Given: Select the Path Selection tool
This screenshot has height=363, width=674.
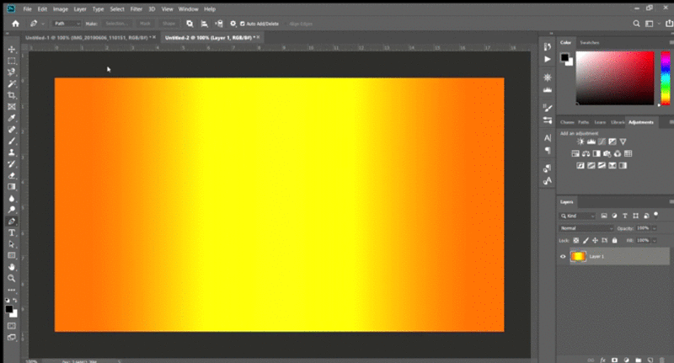Looking at the screenshot, I should coord(12,244).
